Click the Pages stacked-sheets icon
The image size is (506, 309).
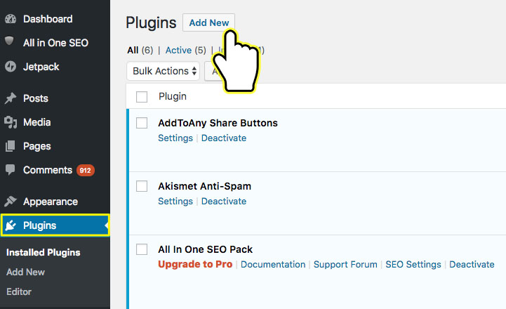(10, 146)
